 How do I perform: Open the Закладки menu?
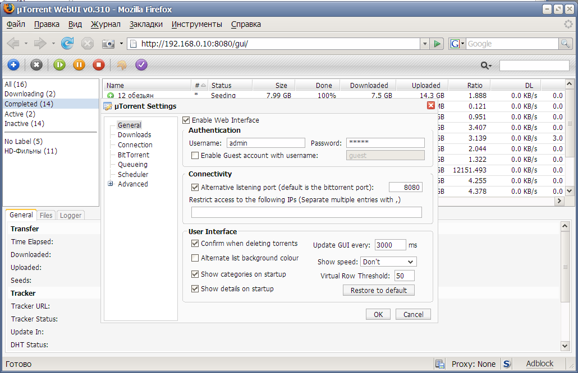(x=146, y=24)
